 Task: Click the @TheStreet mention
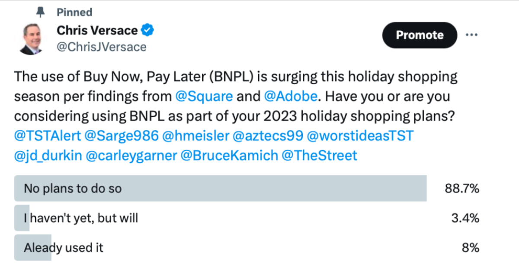coord(319,155)
